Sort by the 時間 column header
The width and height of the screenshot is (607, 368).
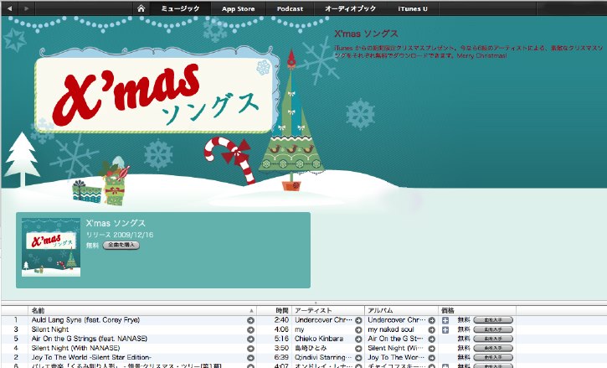pyautogui.click(x=274, y=311)
